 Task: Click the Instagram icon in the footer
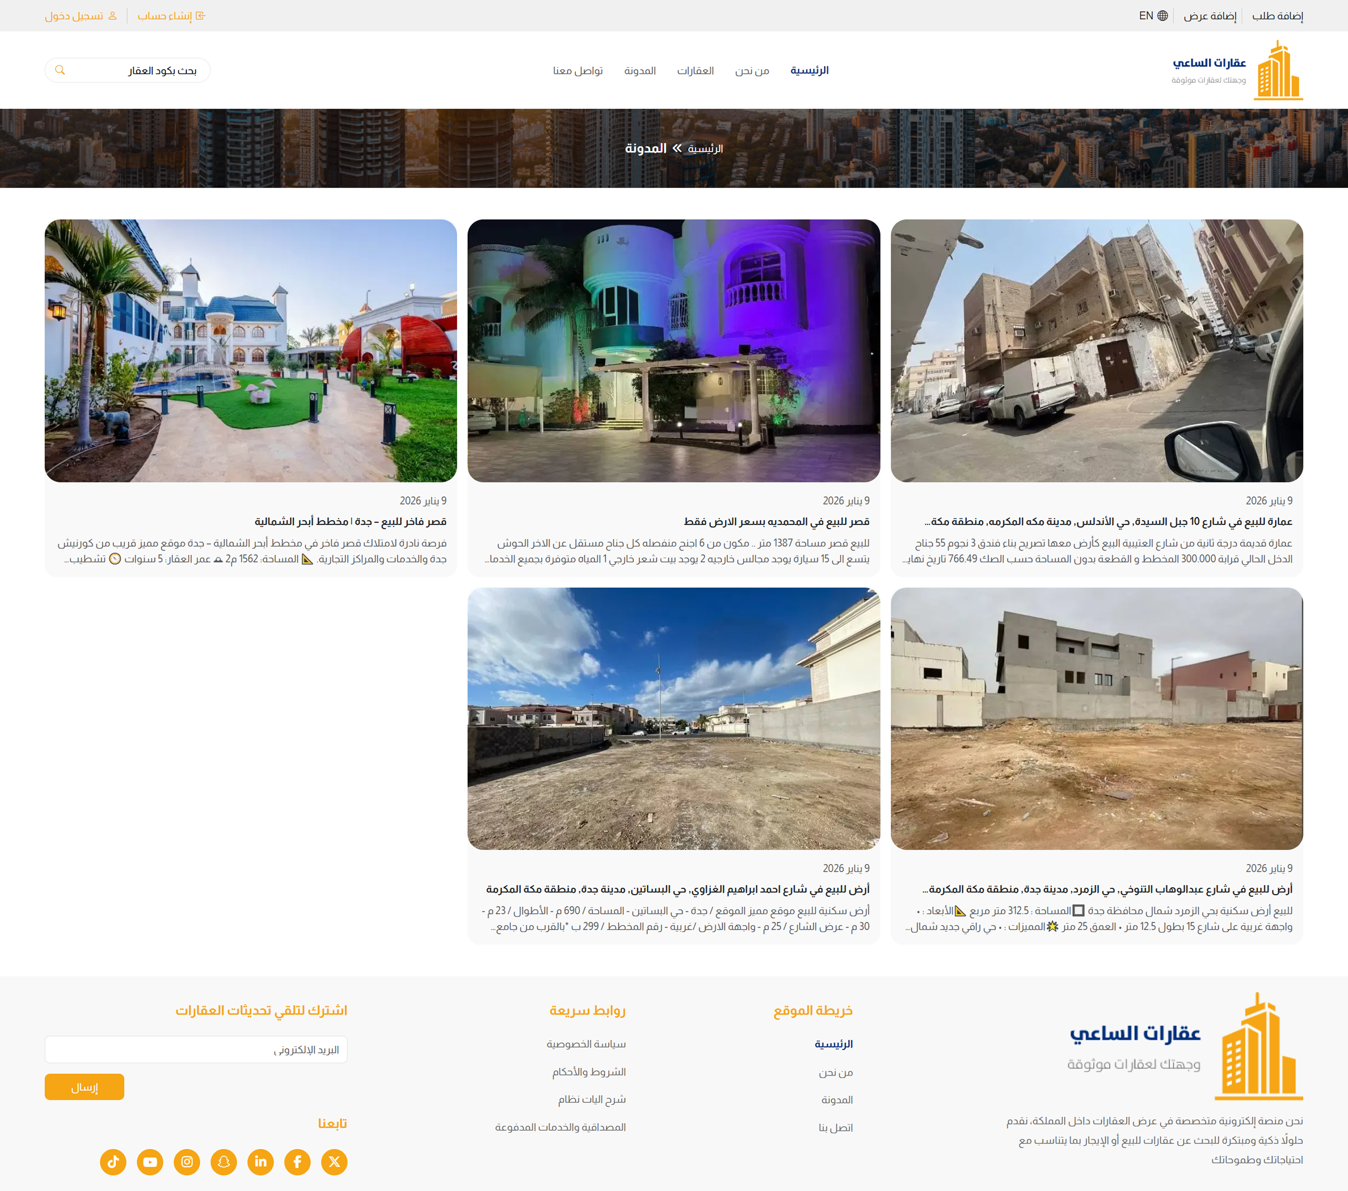point(187,1162)
